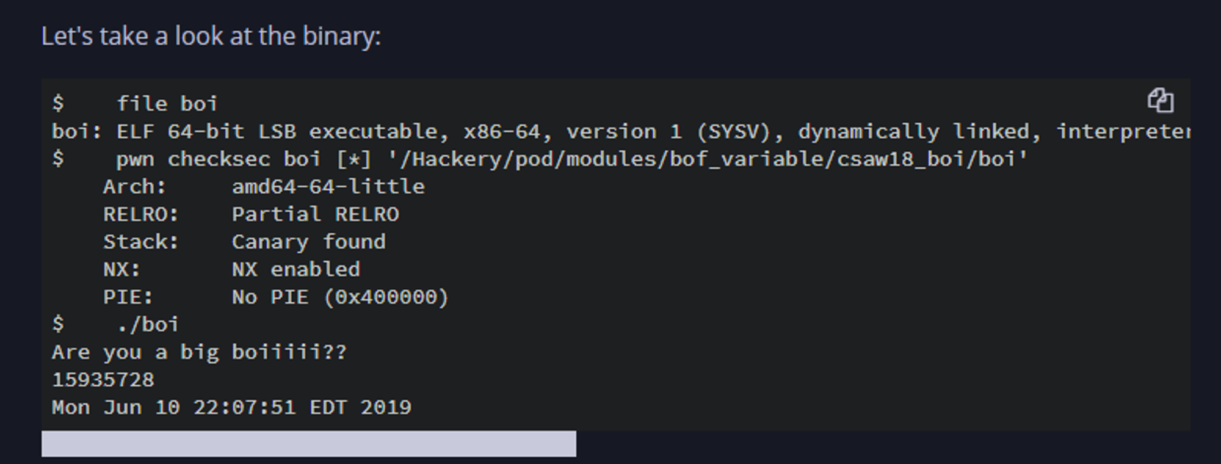
Task: Click the "Canary found" value
Action: 308,242
